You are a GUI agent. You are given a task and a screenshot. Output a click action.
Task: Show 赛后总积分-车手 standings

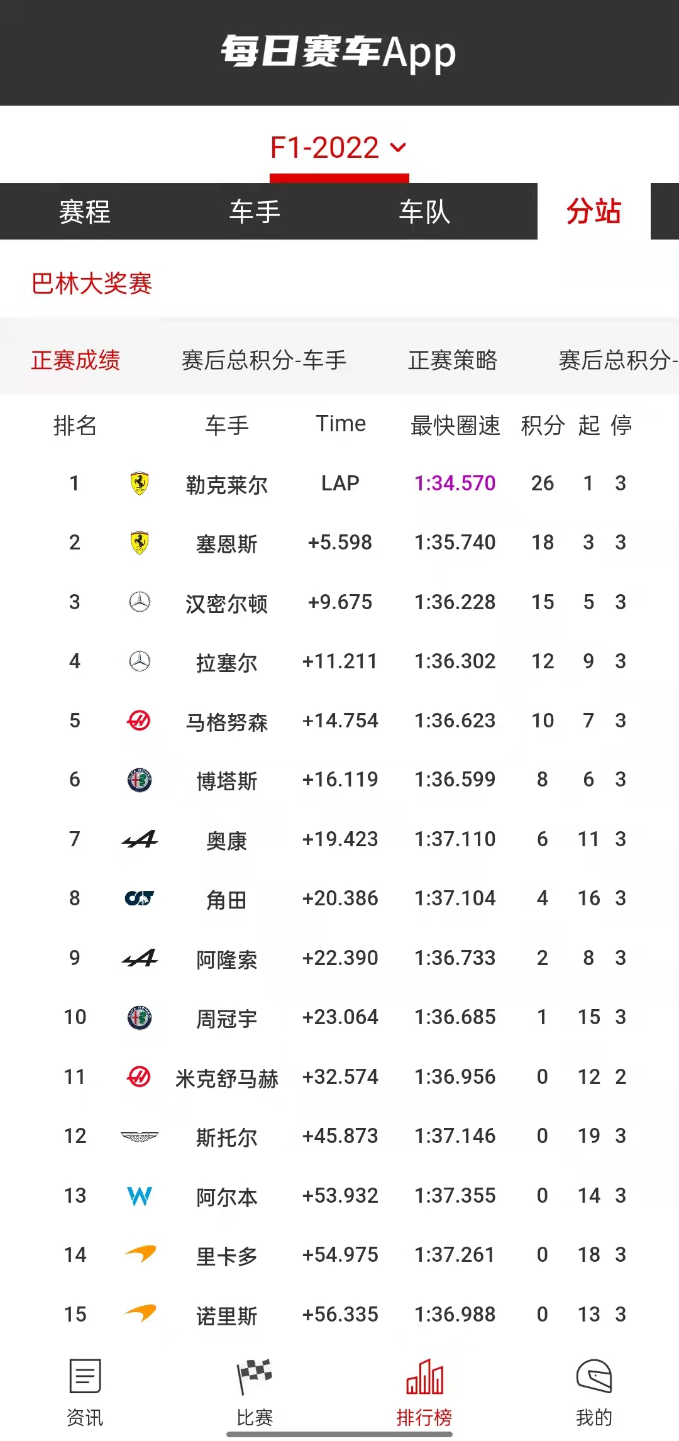click(264, 360)
